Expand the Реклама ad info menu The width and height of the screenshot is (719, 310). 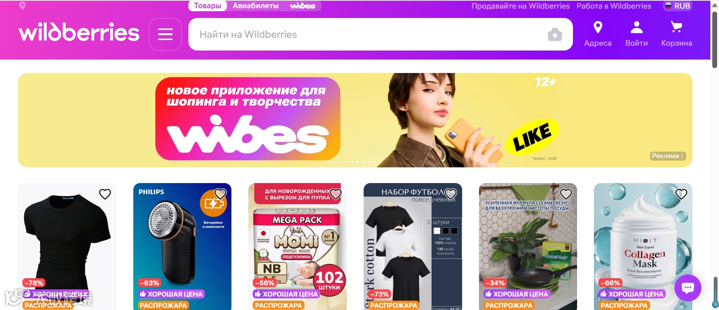point(668,156)
